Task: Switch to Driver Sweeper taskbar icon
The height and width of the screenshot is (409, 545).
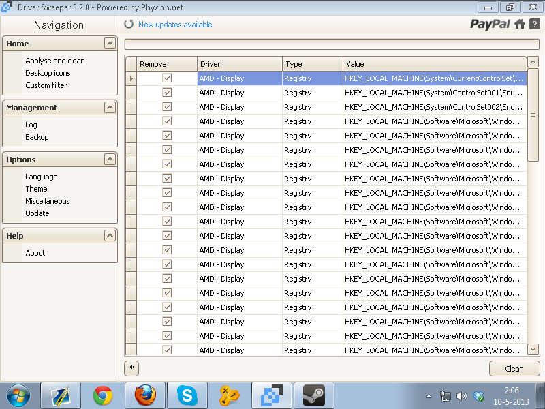Action: [x=272, y=395]
